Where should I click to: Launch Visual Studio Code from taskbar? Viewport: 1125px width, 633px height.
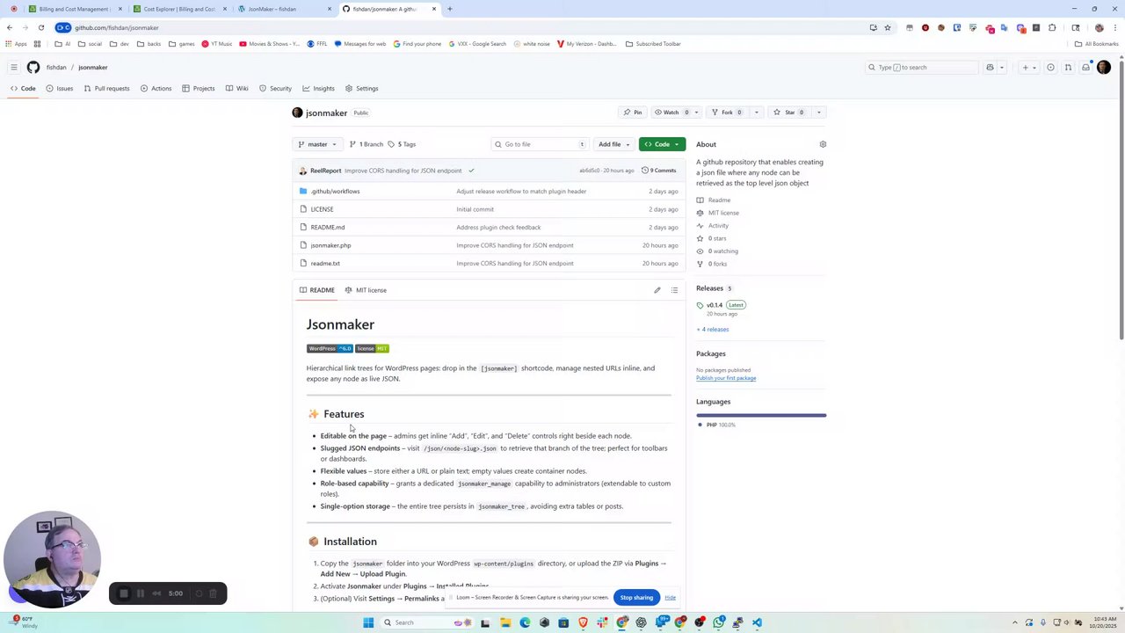click(x=757, y=622)
